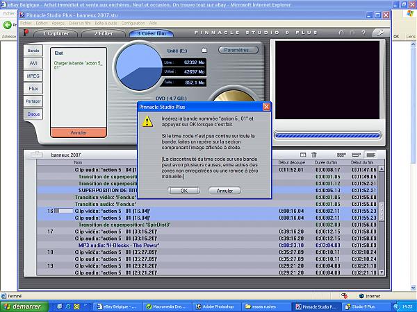Open essais rushes folder taskbar button
The height and width of the screenshot is (312, 417).
(266, 306)
